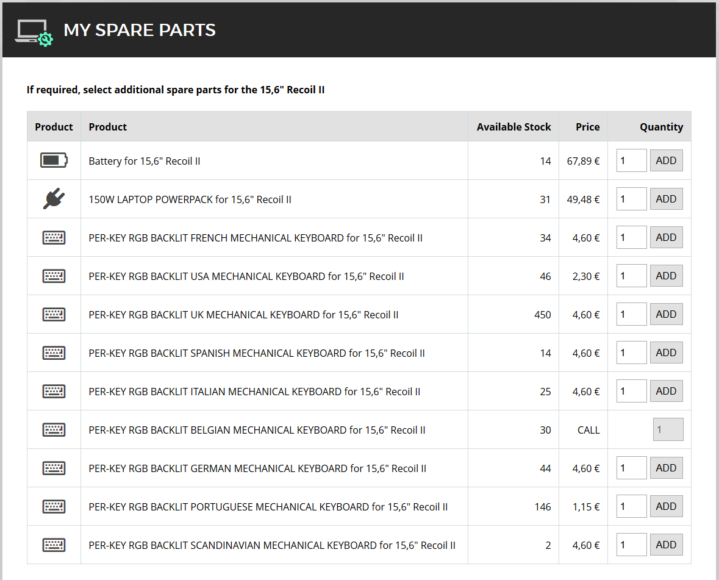Focus quantity field for USA keyboard
Image resolution: width=719 pixels, height=580 pixels.
(631, 276)
